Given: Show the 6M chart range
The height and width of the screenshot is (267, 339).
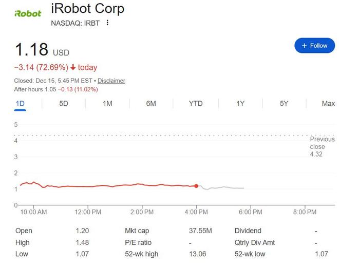Looking at the screenshot, I should coord(151,103).
